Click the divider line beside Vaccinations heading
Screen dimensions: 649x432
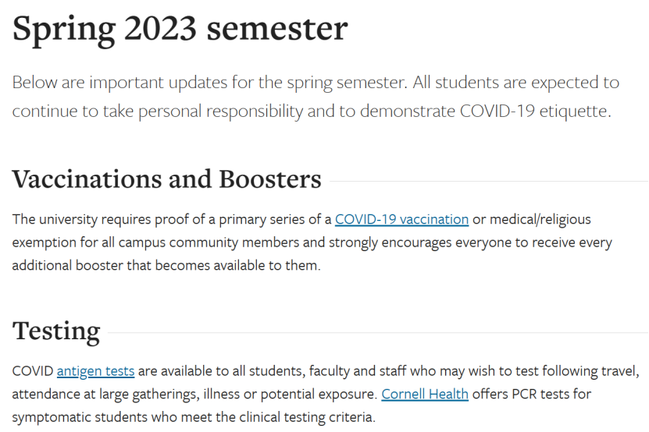(489, 181)
